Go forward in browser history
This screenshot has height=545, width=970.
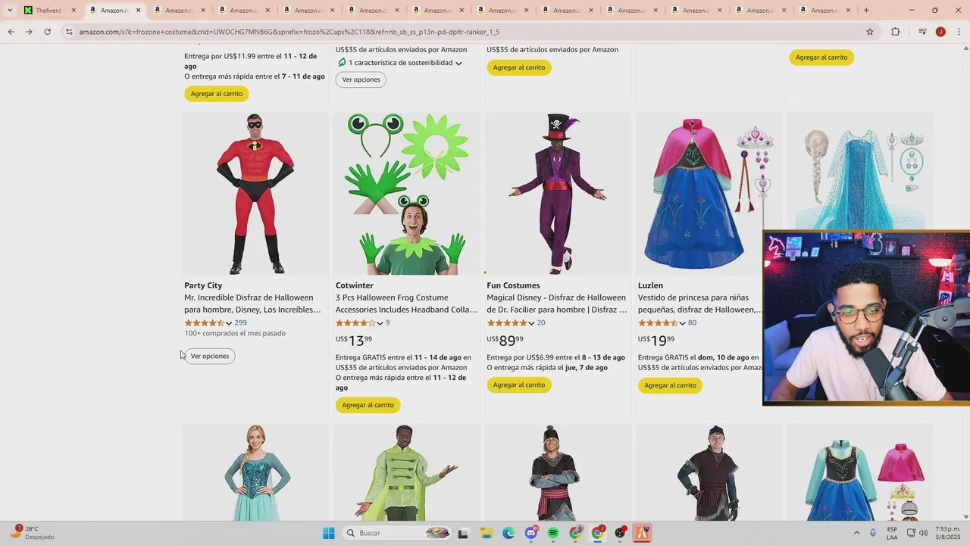click(29, 32)
